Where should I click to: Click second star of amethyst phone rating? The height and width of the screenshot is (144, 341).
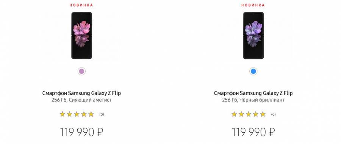70,114
